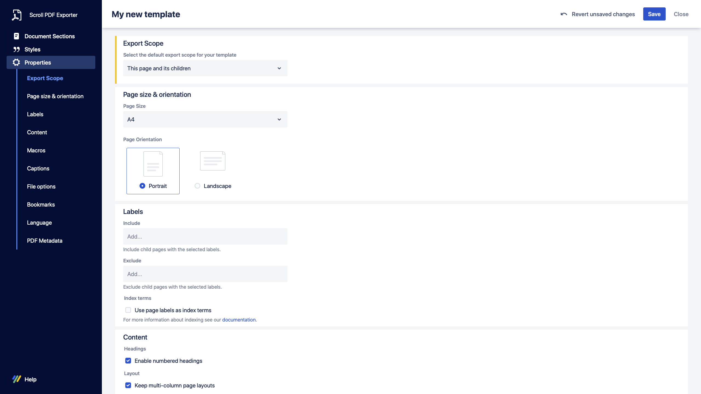Disable Keep multi-column page layouts checkbox

(x=128, y=385)
